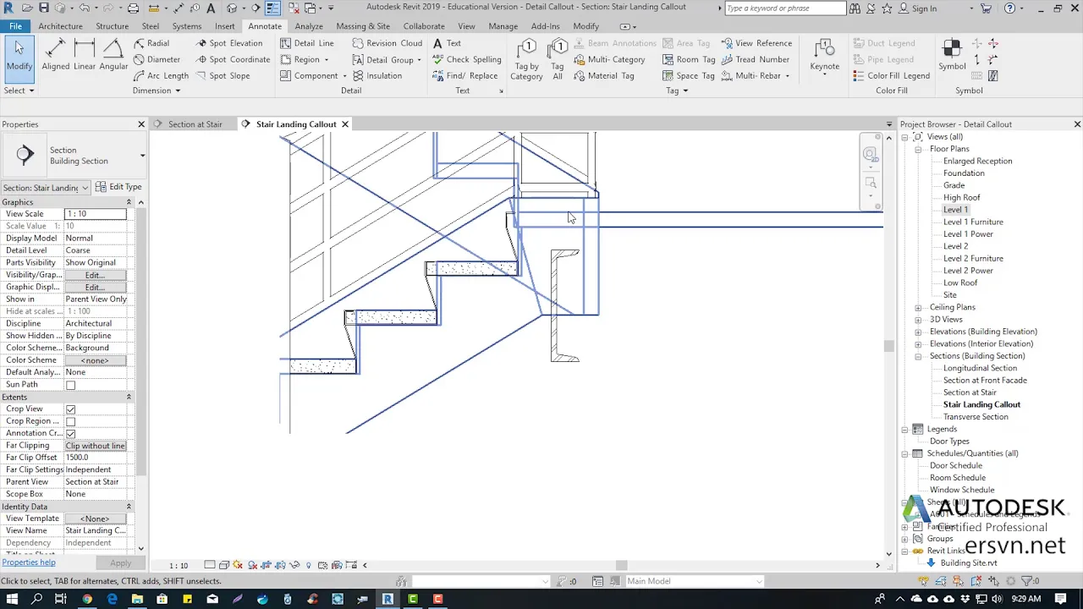Expand the Dimension panel dropdown
The image size is (1083, 609).
[x=157, y=91]
